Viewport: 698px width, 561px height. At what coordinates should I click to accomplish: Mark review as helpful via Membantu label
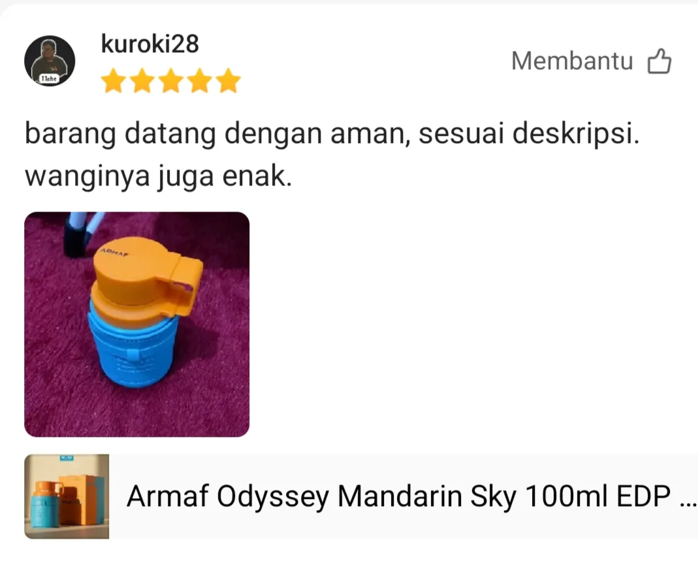[x=572, y=61]
